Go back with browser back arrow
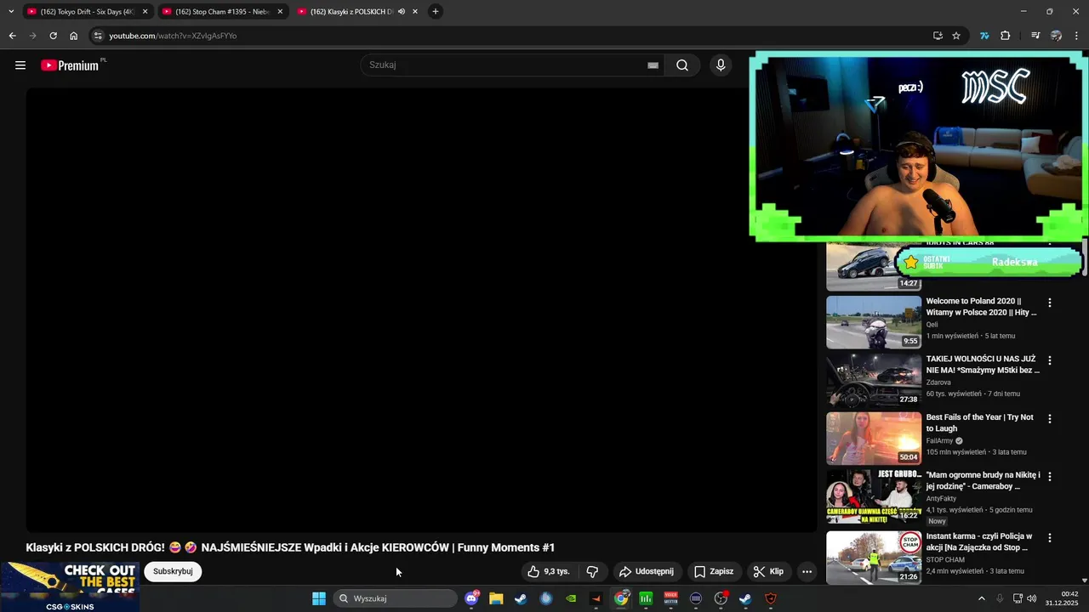1089x612 pixels. [12, 36]
